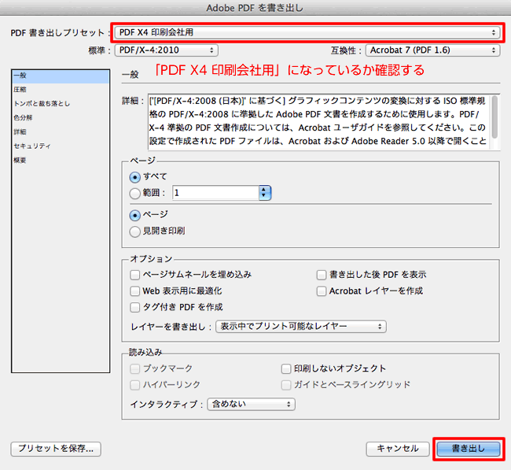Toggle 印刷しないオブジェクト checkbox

286,368
